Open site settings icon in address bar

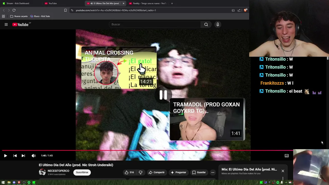point(72,10)
